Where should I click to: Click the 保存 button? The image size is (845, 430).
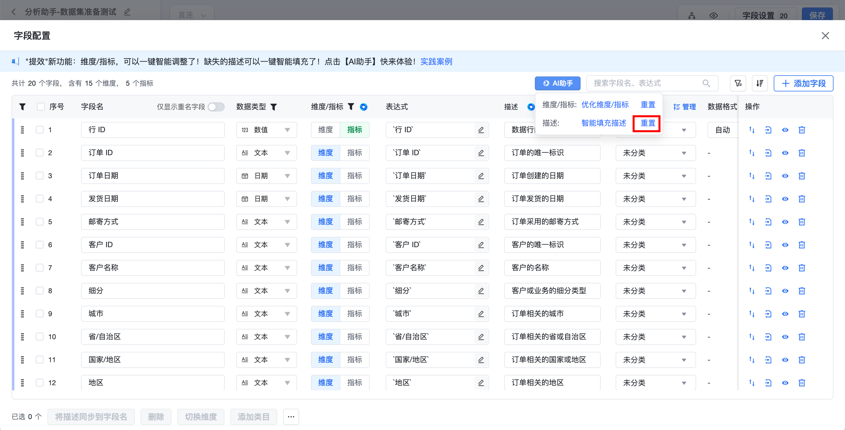(817, 15)
